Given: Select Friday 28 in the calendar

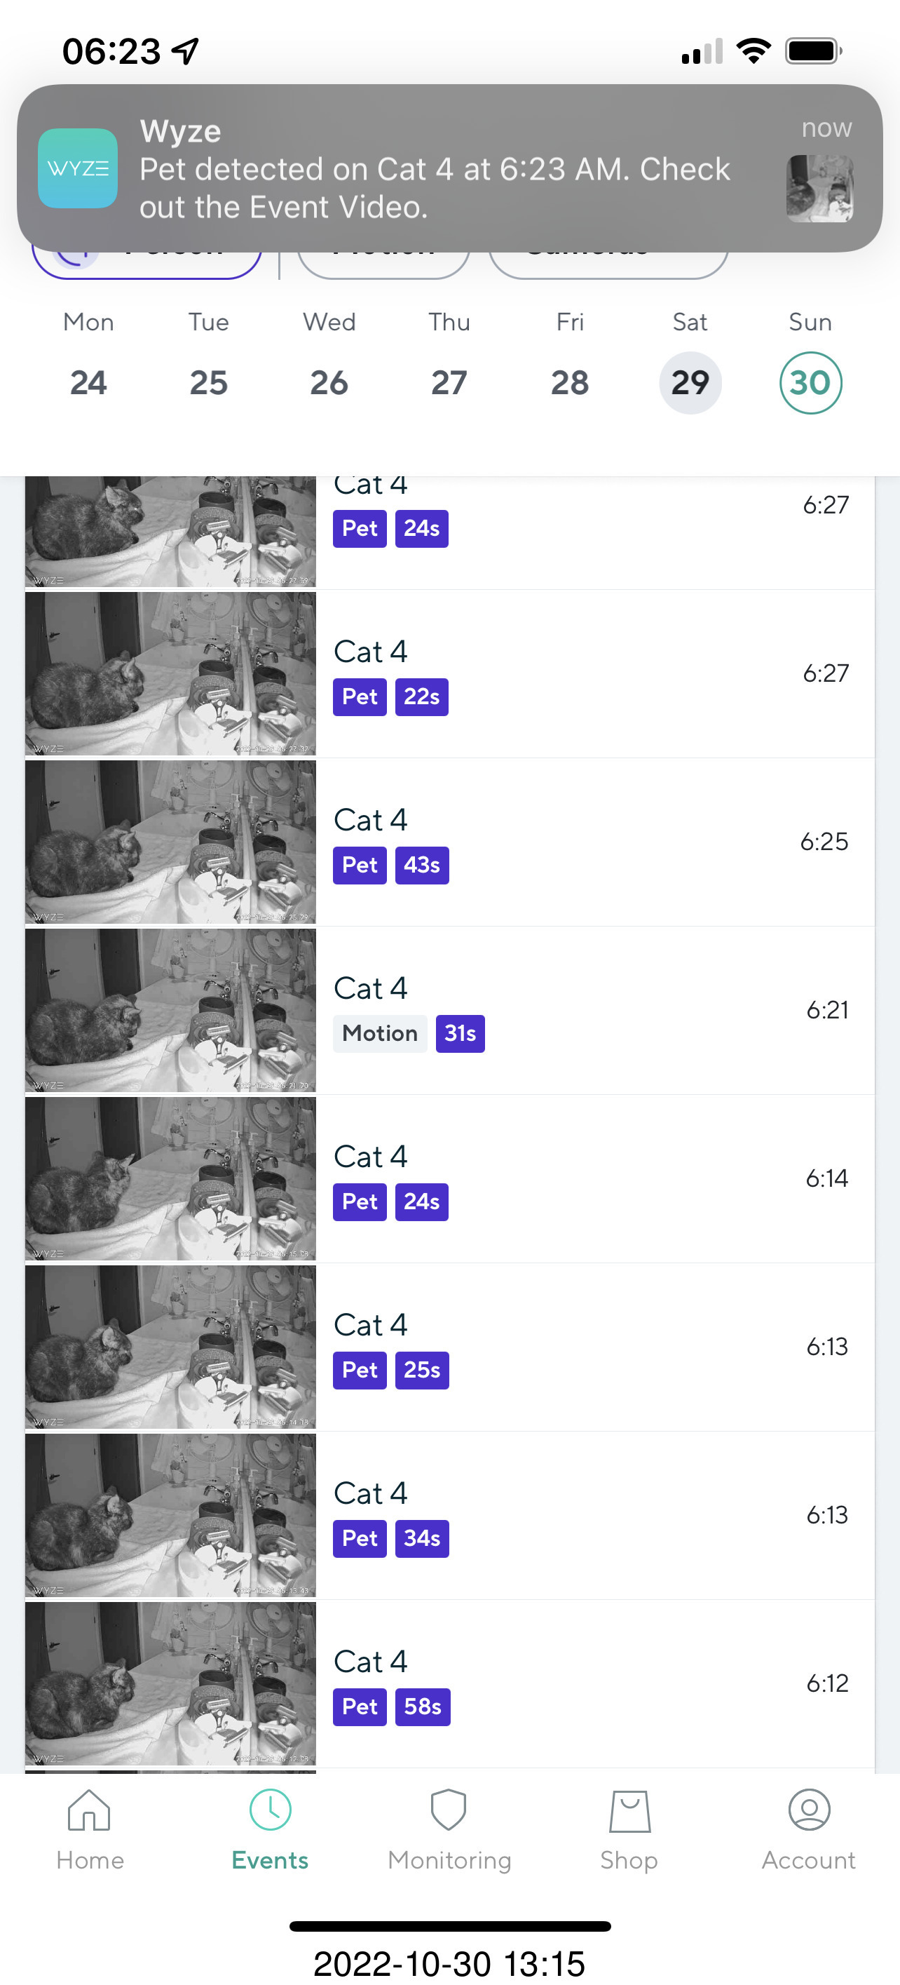Looking at the screenshot, I should click(570, 383).
